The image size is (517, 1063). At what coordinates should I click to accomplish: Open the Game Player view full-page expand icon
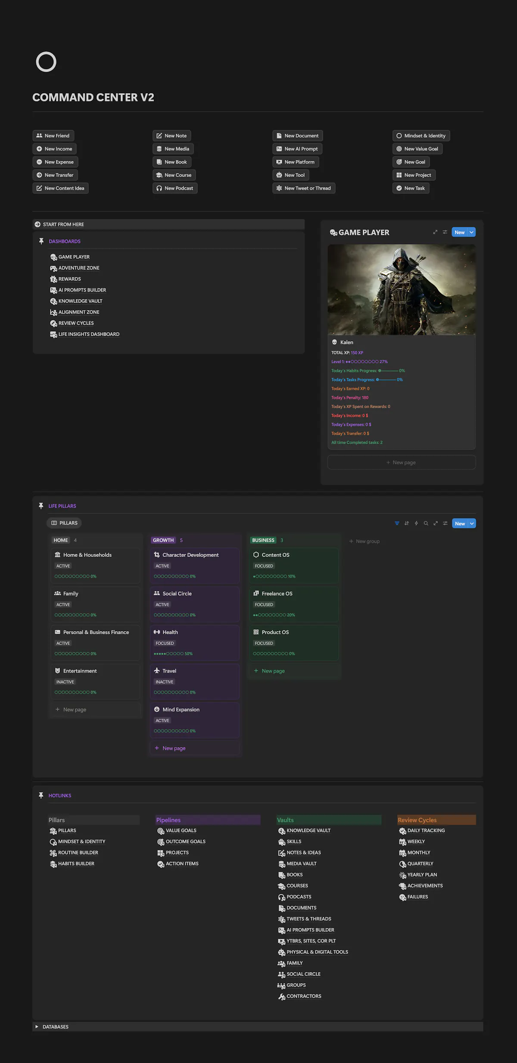coord(435,232)
